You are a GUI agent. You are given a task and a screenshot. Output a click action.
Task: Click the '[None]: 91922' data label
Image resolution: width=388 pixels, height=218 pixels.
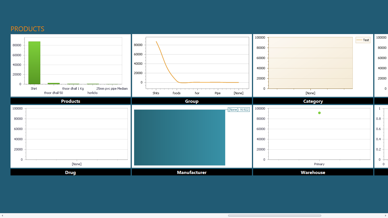coord(239,110)
